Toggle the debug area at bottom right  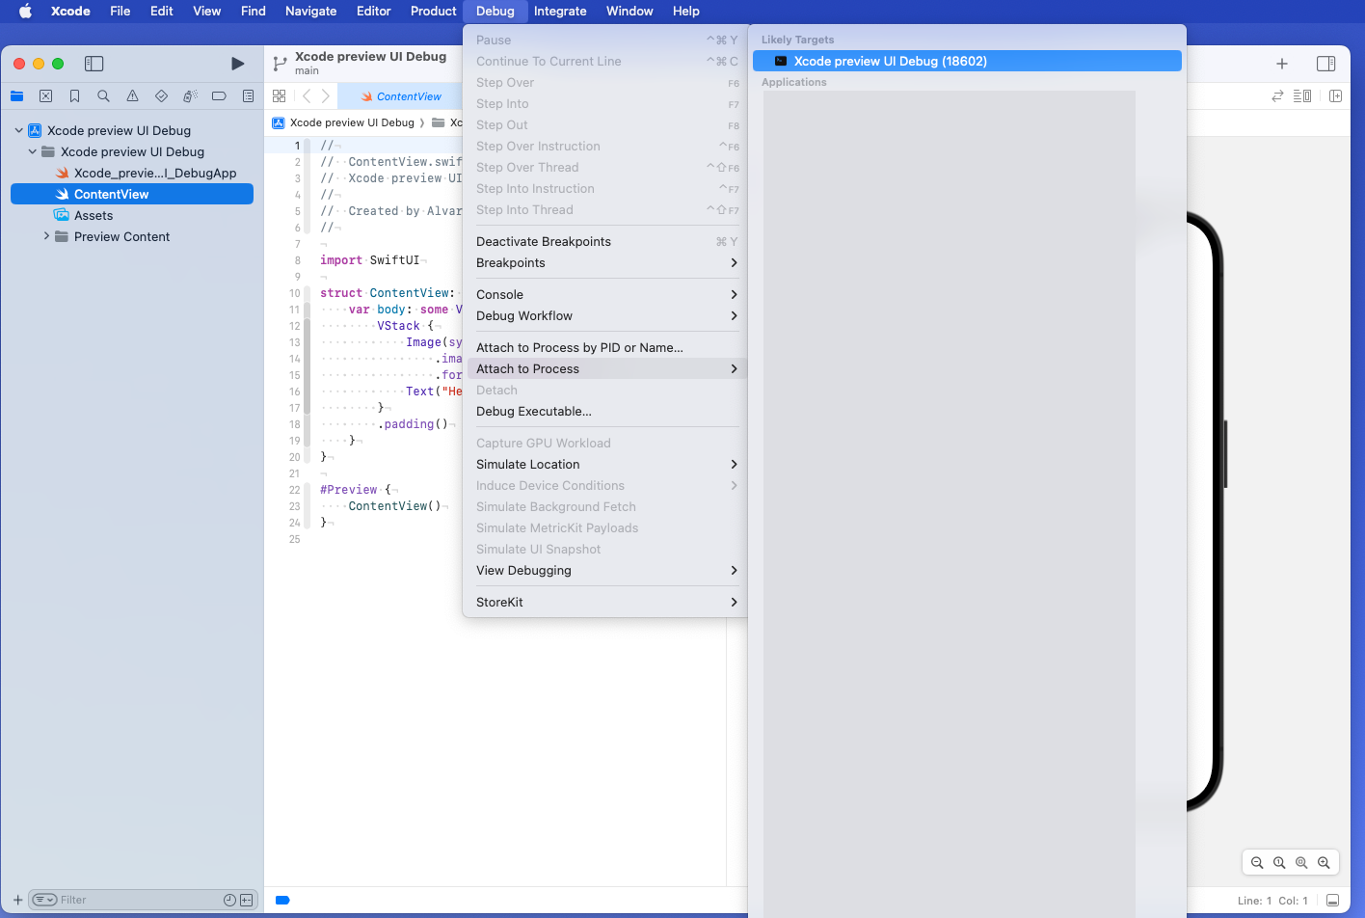(1332, 901)
